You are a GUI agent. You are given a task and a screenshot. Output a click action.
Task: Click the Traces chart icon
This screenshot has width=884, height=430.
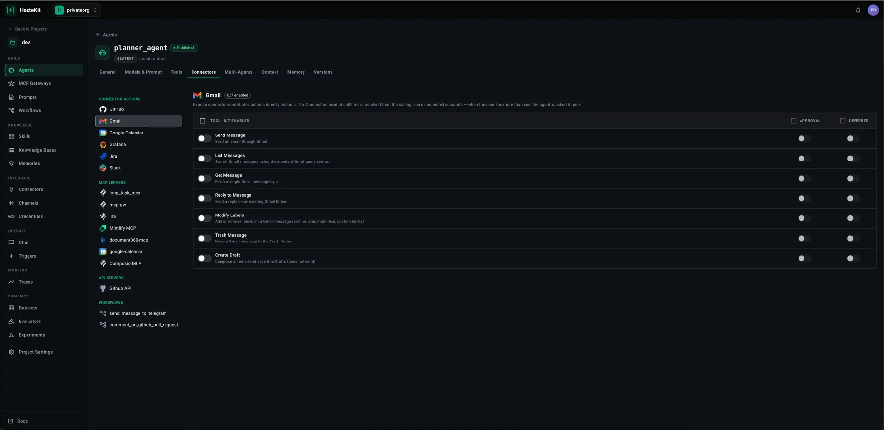pyautogui.click(x=11, y=282)
